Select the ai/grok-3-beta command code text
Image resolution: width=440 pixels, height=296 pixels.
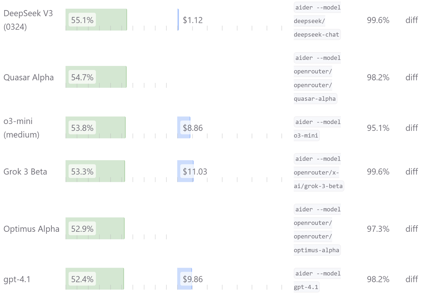tap(318, 186)
